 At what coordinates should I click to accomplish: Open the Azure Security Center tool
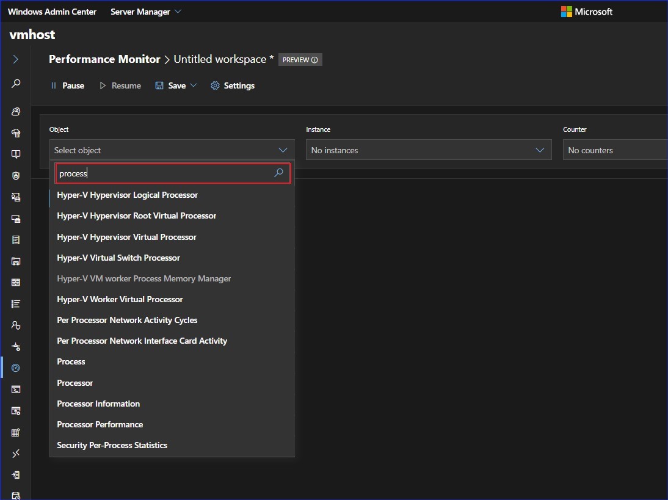tap(16, 175)
